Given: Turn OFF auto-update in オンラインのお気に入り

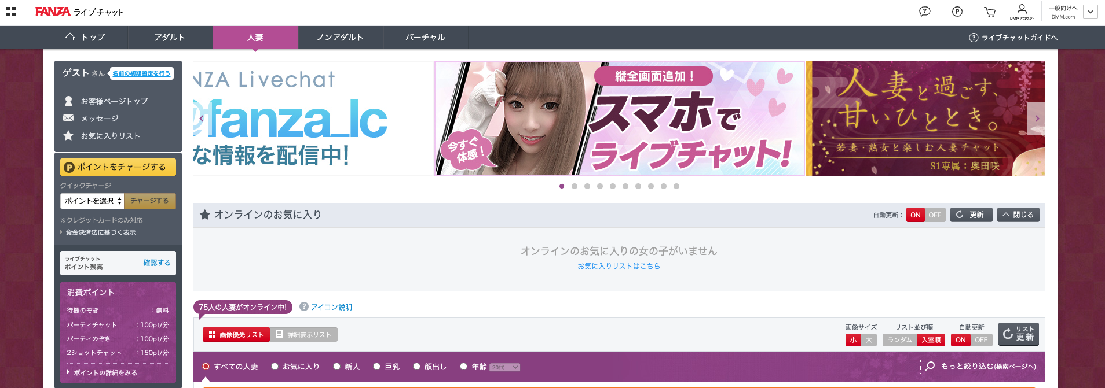Looking at the screenshot, I should tap(935, 215).
